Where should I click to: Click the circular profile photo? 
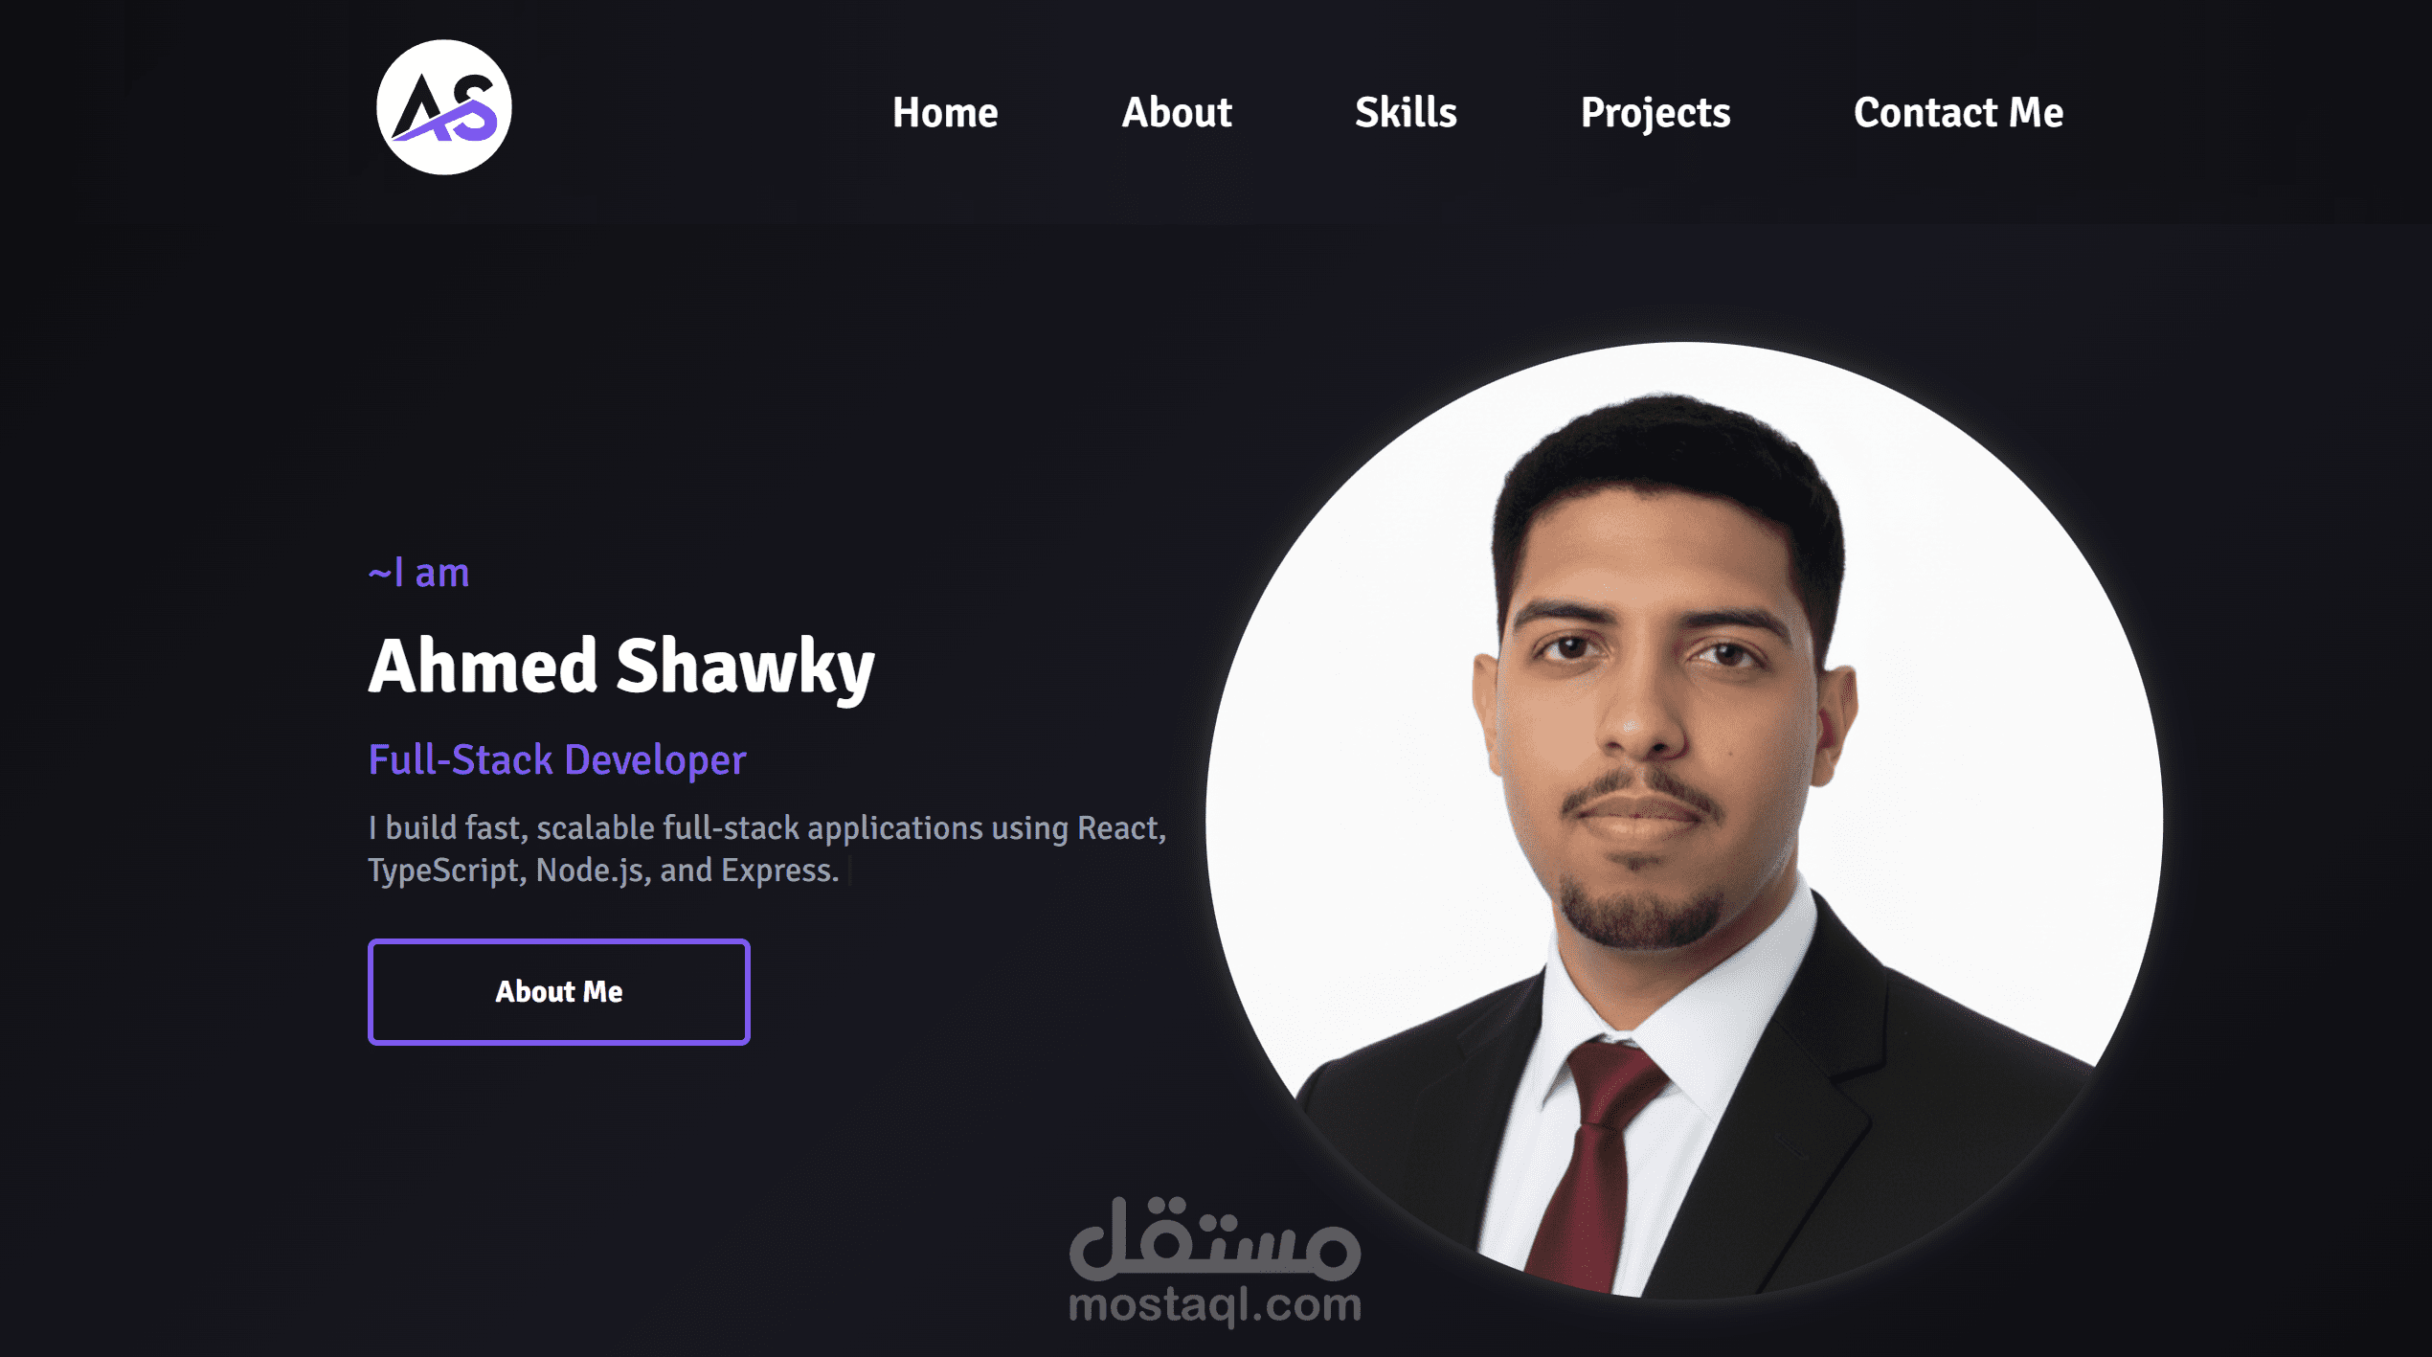click(x=1683, y=820)
